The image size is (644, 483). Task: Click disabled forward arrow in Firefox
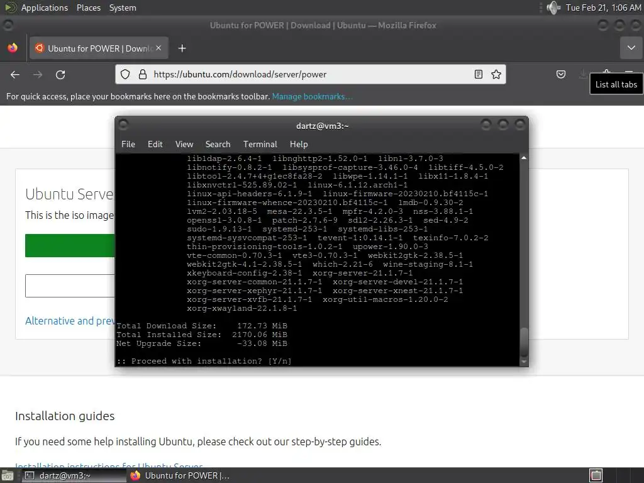point(38,75)
